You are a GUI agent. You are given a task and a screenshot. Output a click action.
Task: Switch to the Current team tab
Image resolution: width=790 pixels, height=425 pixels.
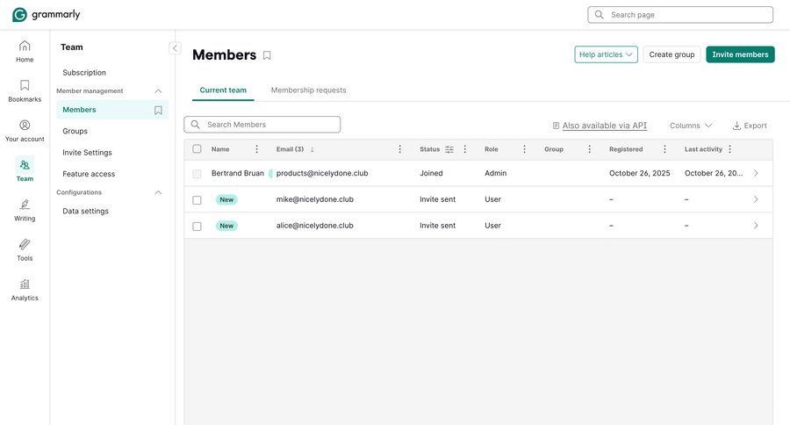pos(223,90)
